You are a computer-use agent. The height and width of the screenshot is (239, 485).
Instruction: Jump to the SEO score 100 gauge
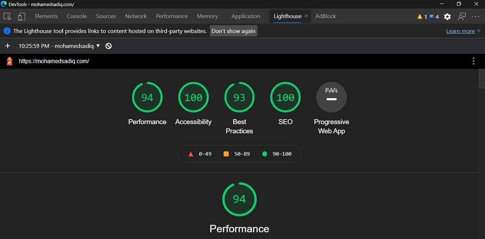[285, 97]
